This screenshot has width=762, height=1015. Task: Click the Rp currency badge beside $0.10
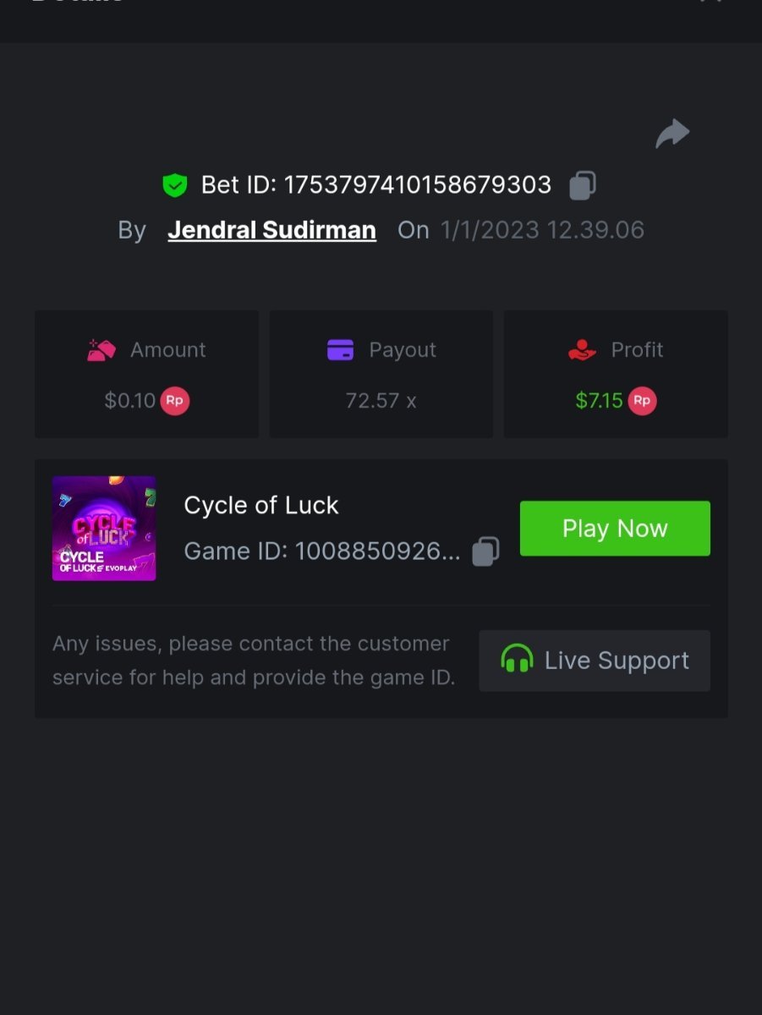click(x=175, y=400)
